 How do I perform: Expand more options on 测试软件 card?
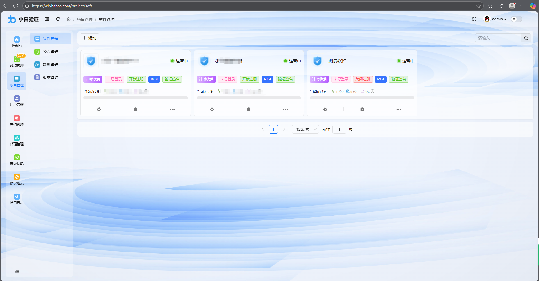tap(399, 109)
